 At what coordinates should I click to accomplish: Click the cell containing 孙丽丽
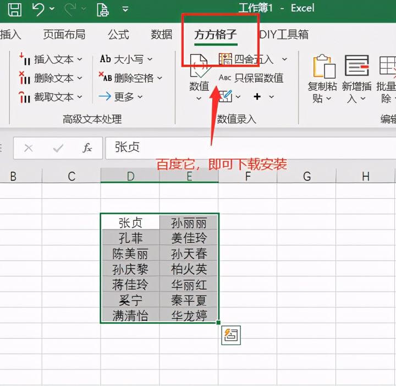coord(189,222)
